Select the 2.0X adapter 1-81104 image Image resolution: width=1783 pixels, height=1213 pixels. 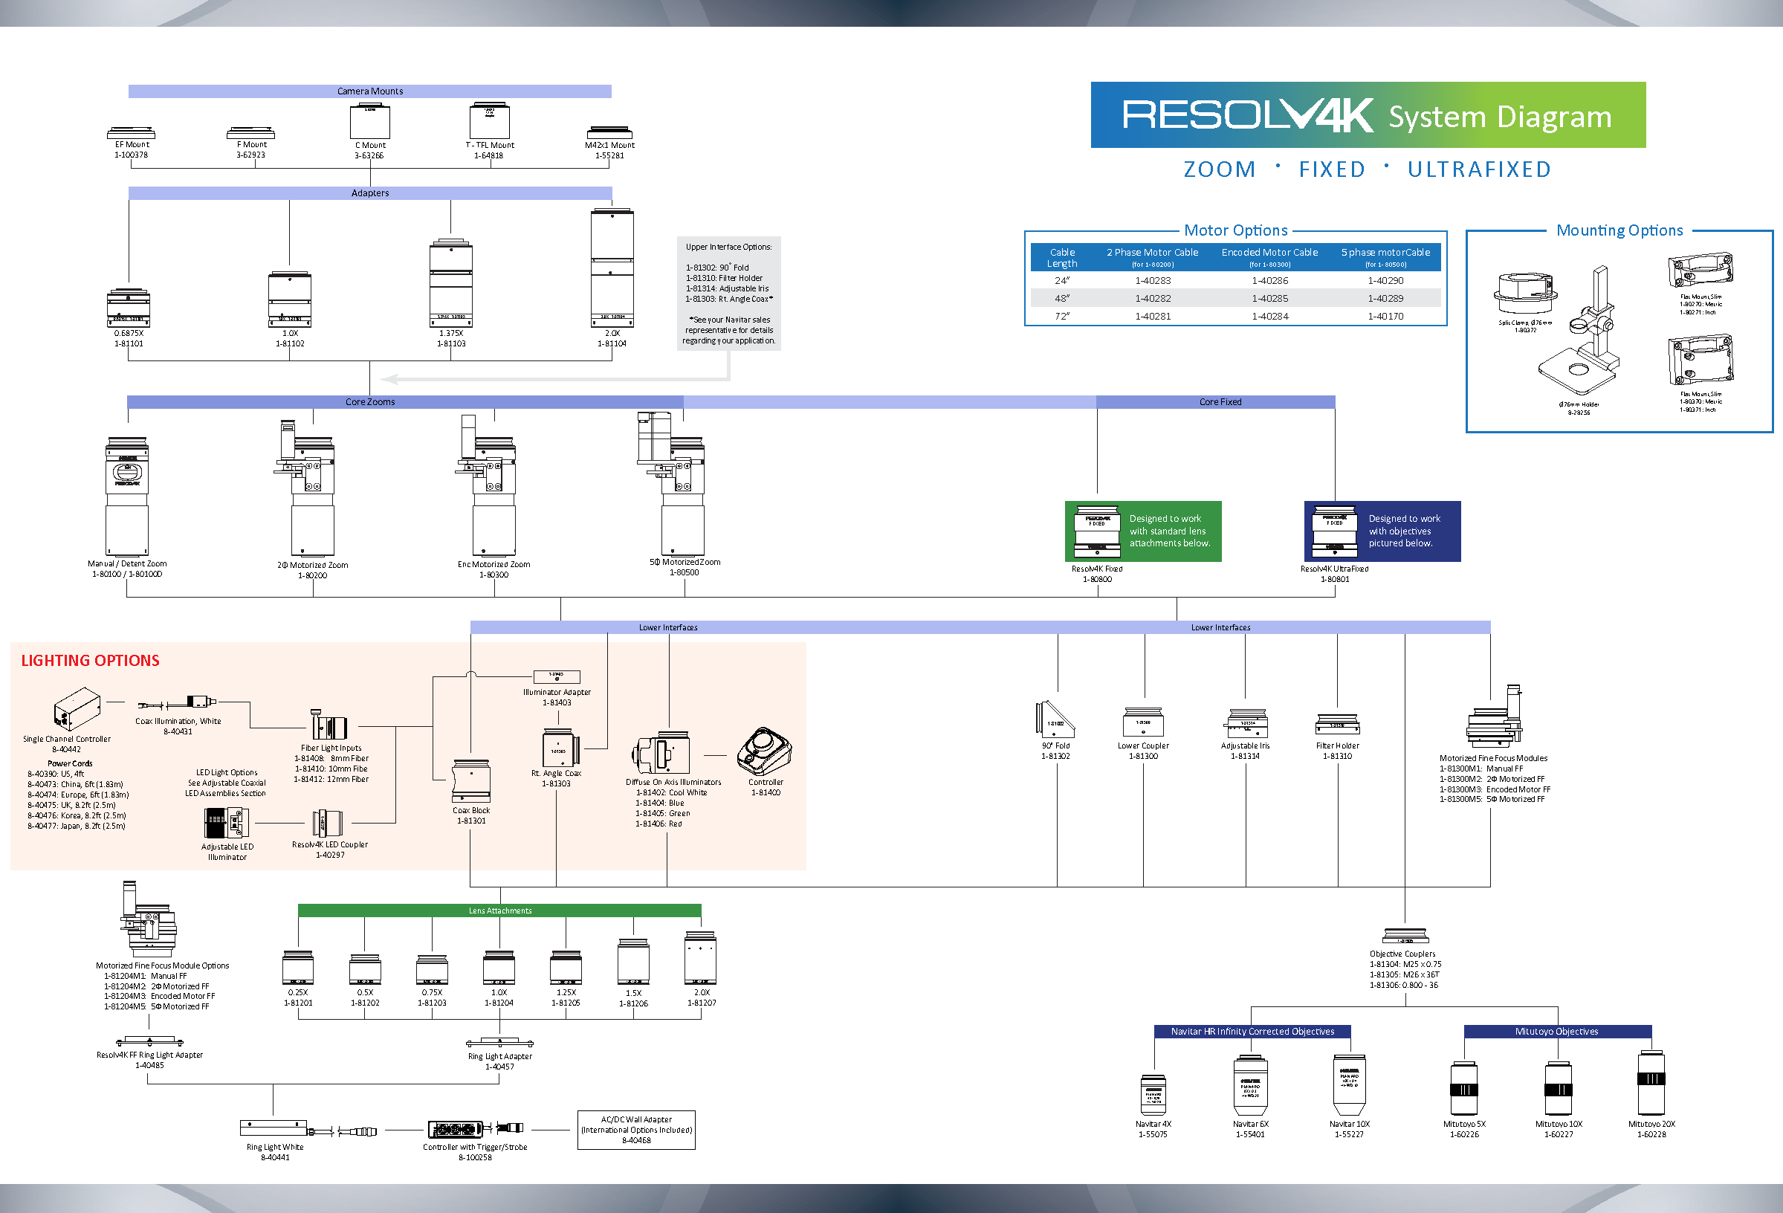tap(612, 267)
